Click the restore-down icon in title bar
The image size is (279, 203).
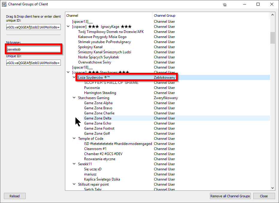pos(225,4)
